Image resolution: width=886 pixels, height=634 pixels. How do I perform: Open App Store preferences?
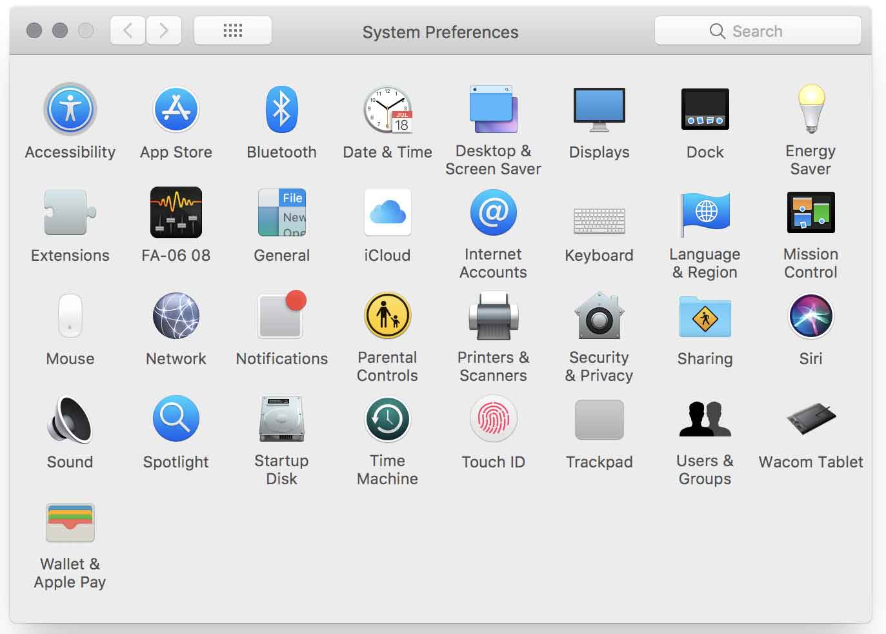tap(176, 109)
